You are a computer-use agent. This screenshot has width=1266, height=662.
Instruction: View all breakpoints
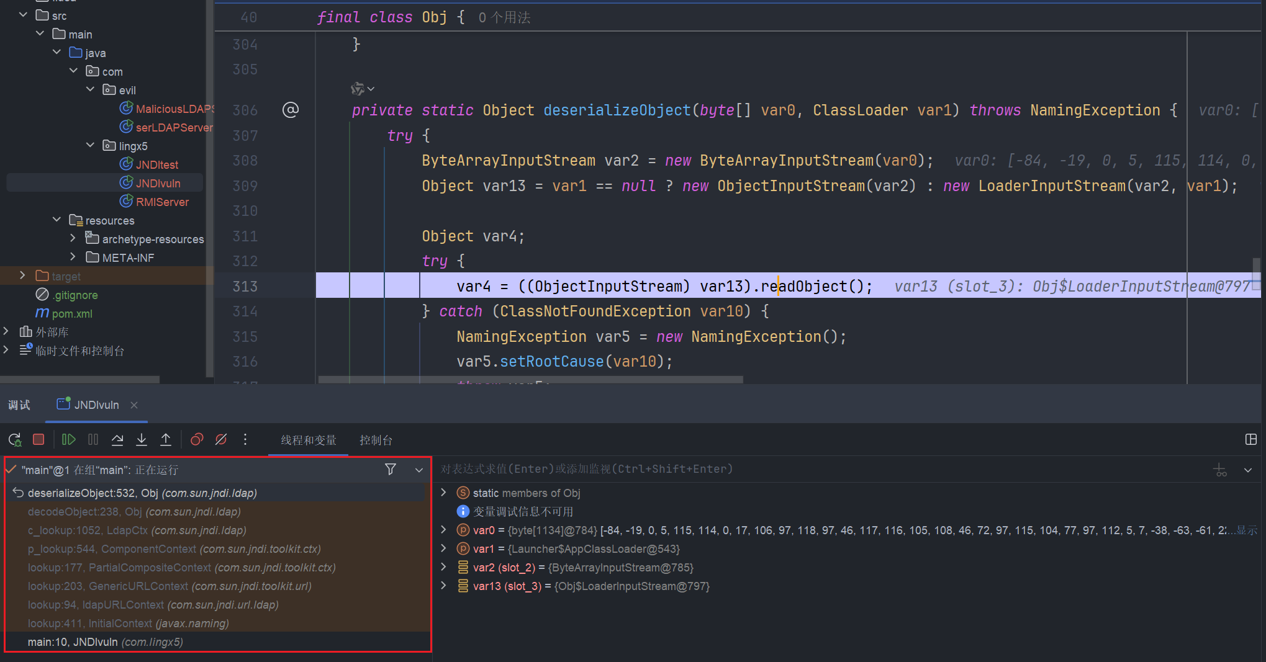coord(197,439)
